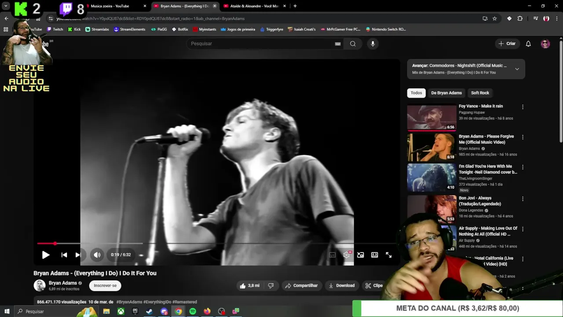The height and width of the screenshot is (317, 563).
Task: Open the Triggerfyre bookmark
Action: [x=272, y=29]
